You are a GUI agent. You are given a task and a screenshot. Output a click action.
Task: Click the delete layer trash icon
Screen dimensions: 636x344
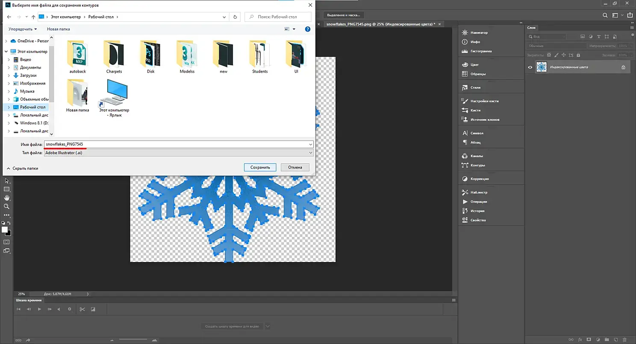624,339
